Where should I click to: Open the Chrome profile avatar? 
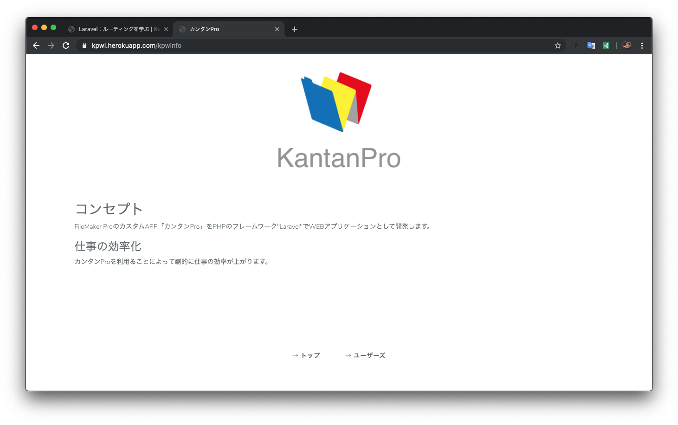point(627,45)
